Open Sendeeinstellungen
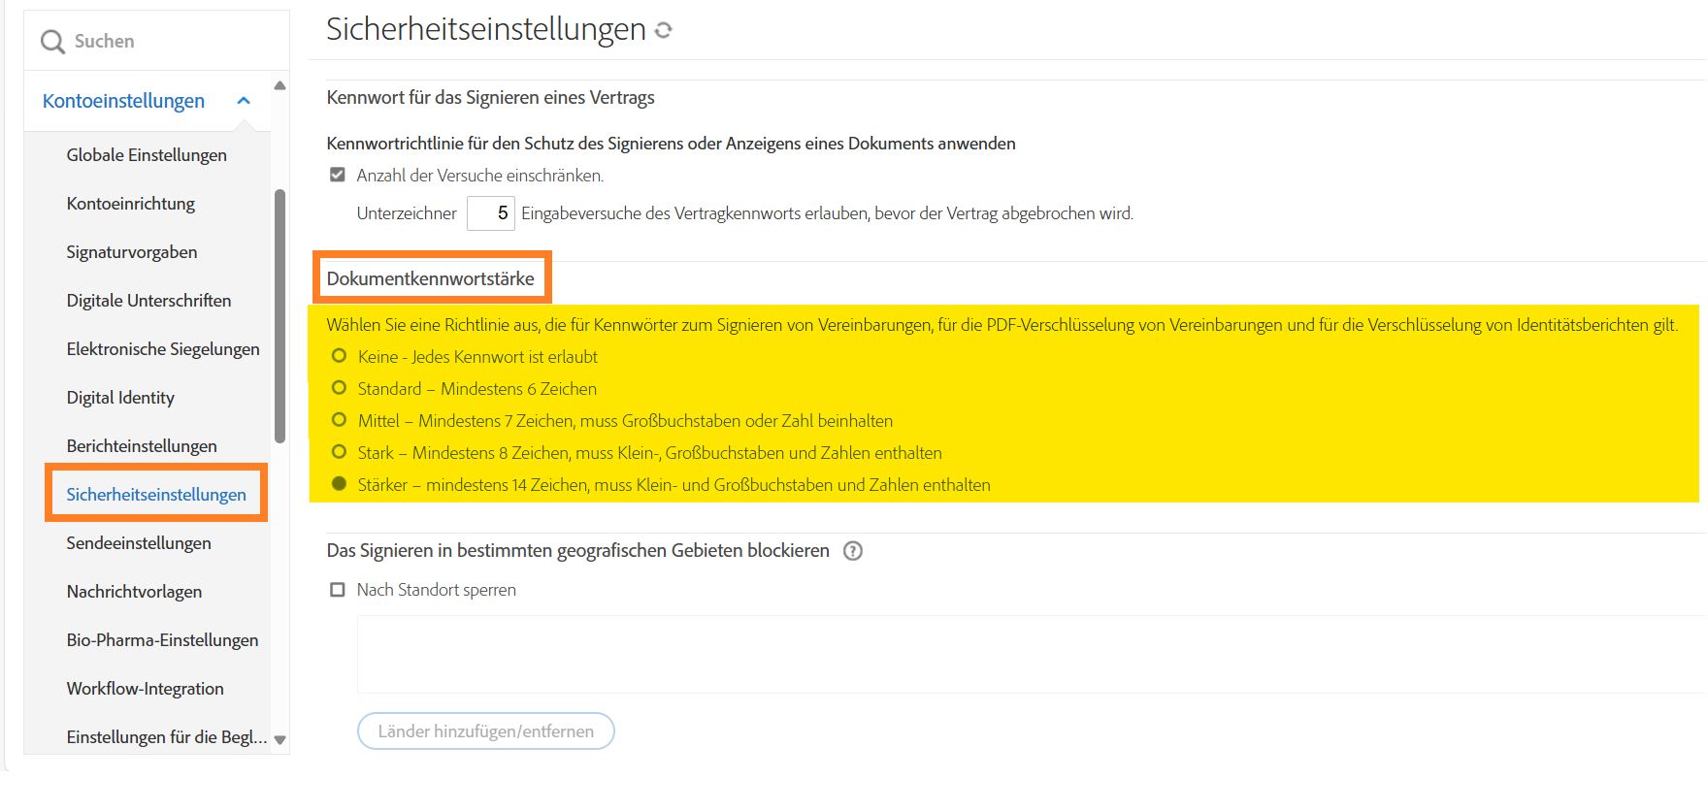Viewport: 1708px width, 812px height. (139, 543)
